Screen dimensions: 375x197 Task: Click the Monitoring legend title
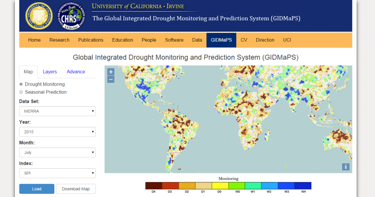click(x=229, y=179)
